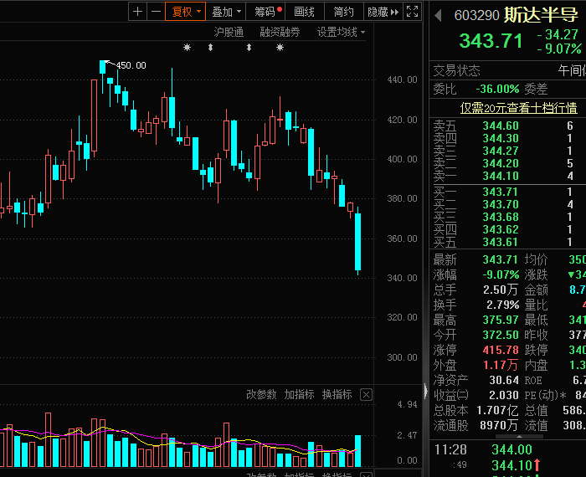Click the plus zoom-in chart button
This screenshot has height=477, width=586.
pyautogui.click(x=138, y=11)
